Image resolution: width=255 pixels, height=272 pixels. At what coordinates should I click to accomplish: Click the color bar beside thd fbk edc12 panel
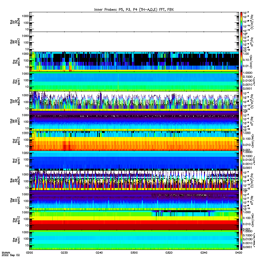pyautogui.click(x=241, y=141)
